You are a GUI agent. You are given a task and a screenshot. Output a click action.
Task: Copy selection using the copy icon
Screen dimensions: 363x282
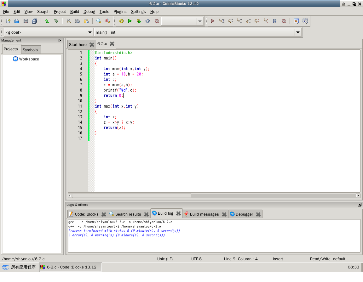tap(77, 21)
